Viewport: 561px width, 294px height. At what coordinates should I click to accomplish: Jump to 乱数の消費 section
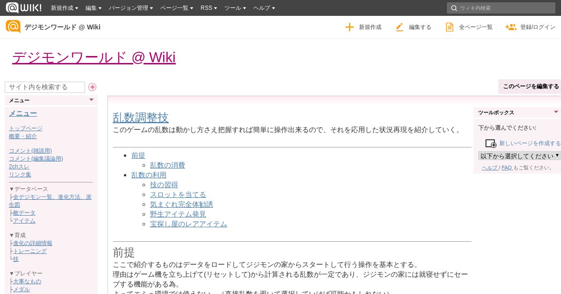click(167, 165)
